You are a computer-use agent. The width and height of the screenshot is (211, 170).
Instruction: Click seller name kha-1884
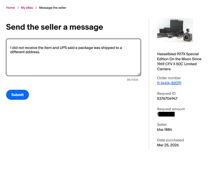coord(165,130)
